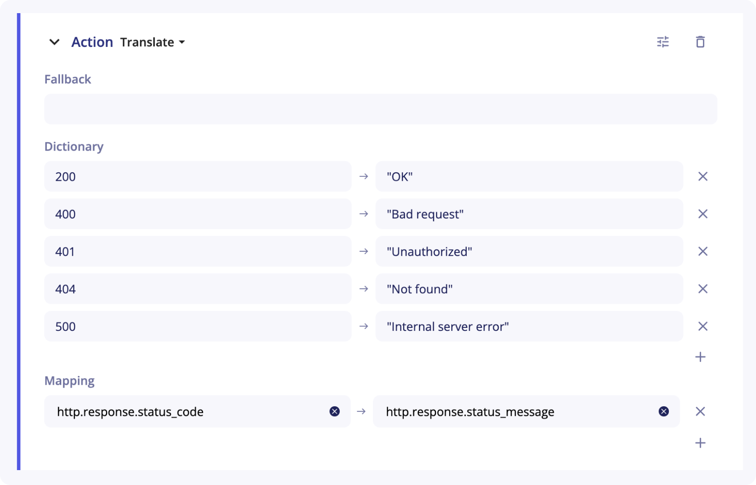Add a new dictionary entry
Viewport: 756px width, 485px height.
tap(700, 357)
